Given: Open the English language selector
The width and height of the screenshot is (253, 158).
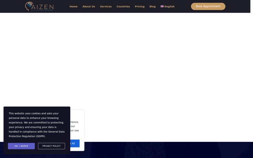Looking at the screenshot, I should (x=168, y=6).
